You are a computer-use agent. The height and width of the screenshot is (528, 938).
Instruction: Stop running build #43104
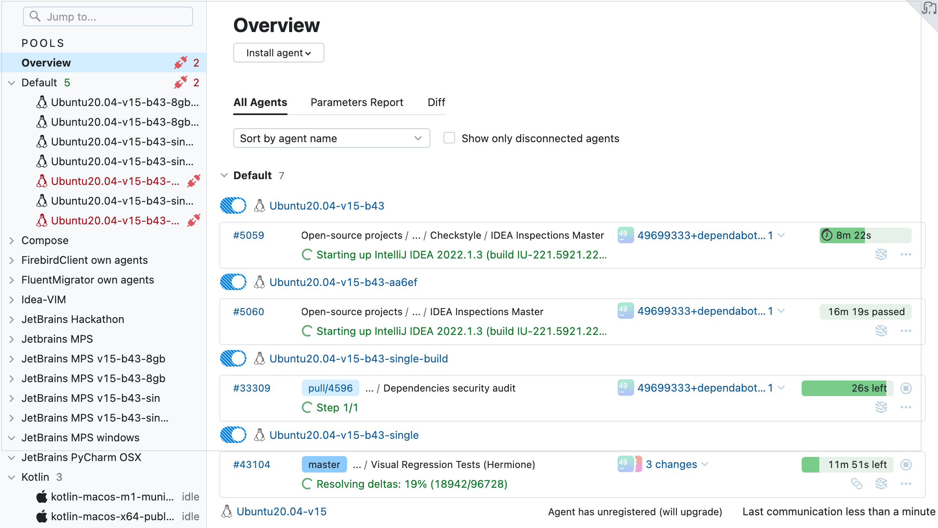click(x=906, y=464)
